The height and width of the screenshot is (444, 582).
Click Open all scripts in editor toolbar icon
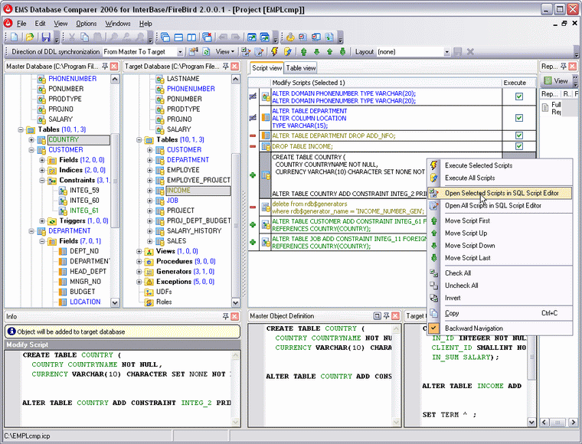point(259,51)
